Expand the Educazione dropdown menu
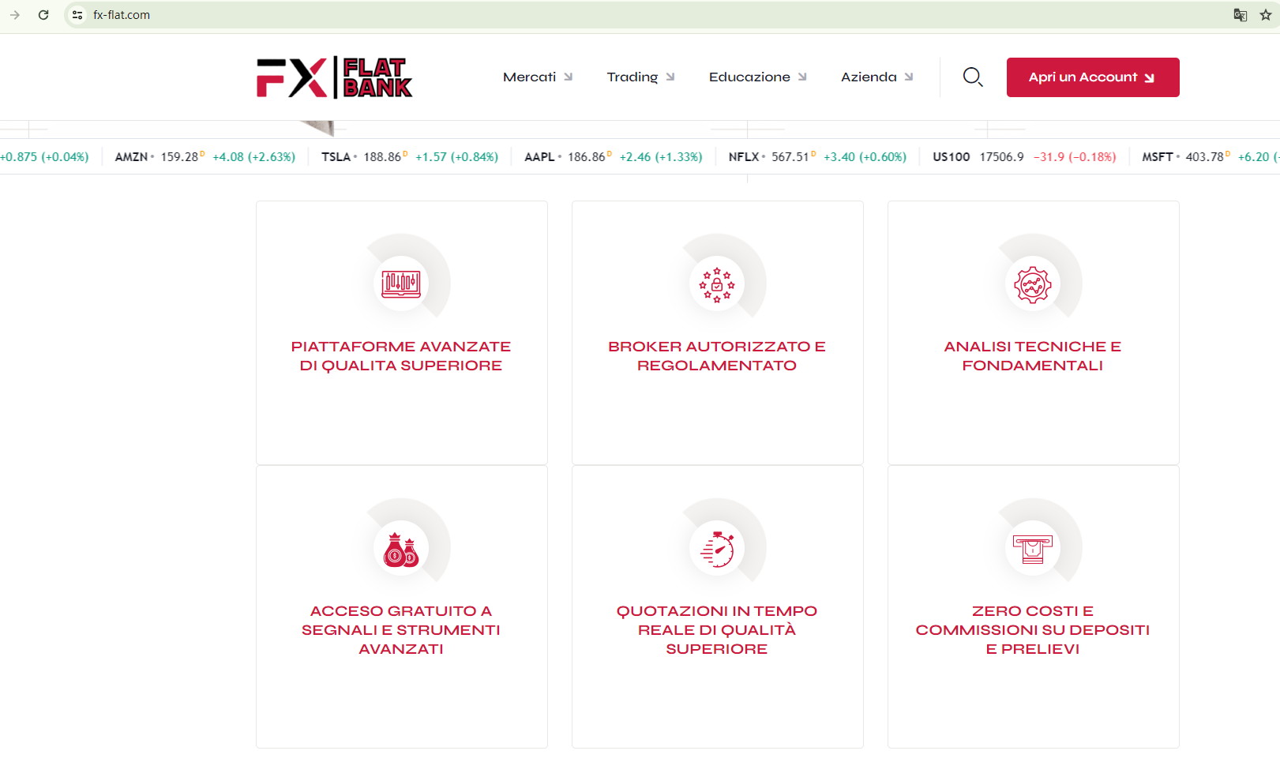 758,77
